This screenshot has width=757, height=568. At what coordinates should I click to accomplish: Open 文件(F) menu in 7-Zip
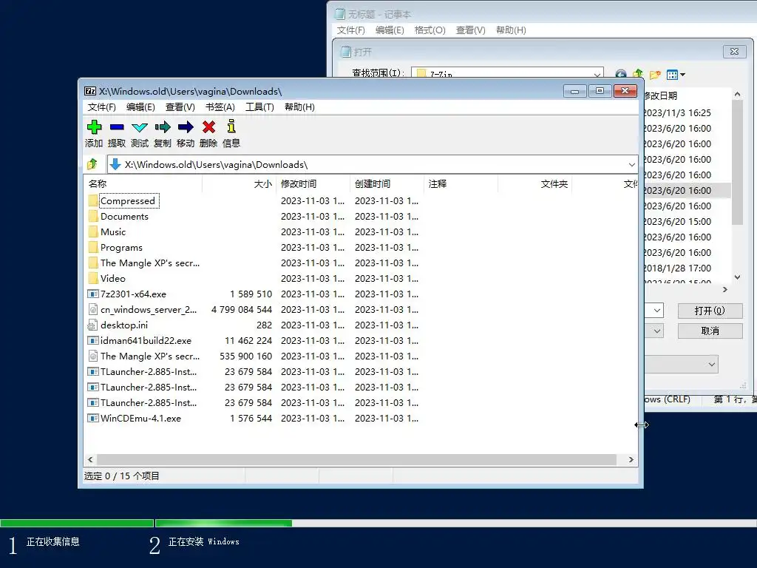click(101, 106)
